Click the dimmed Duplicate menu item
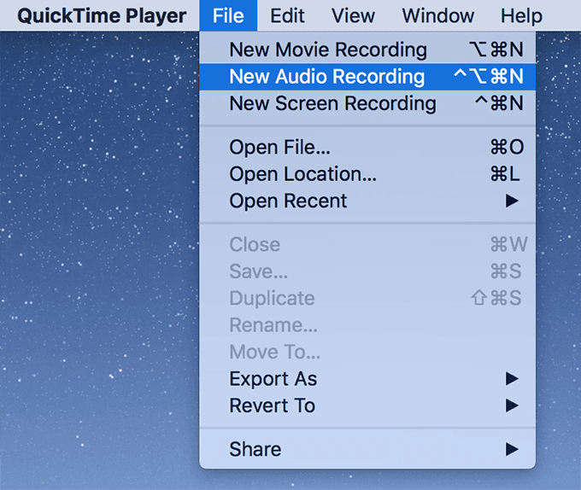The width and height of the screenshot is (581, 490). coord(367,298)
